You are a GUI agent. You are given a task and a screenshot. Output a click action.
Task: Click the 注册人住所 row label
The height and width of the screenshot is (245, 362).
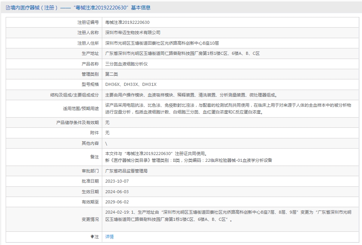[x=88, y=43]
